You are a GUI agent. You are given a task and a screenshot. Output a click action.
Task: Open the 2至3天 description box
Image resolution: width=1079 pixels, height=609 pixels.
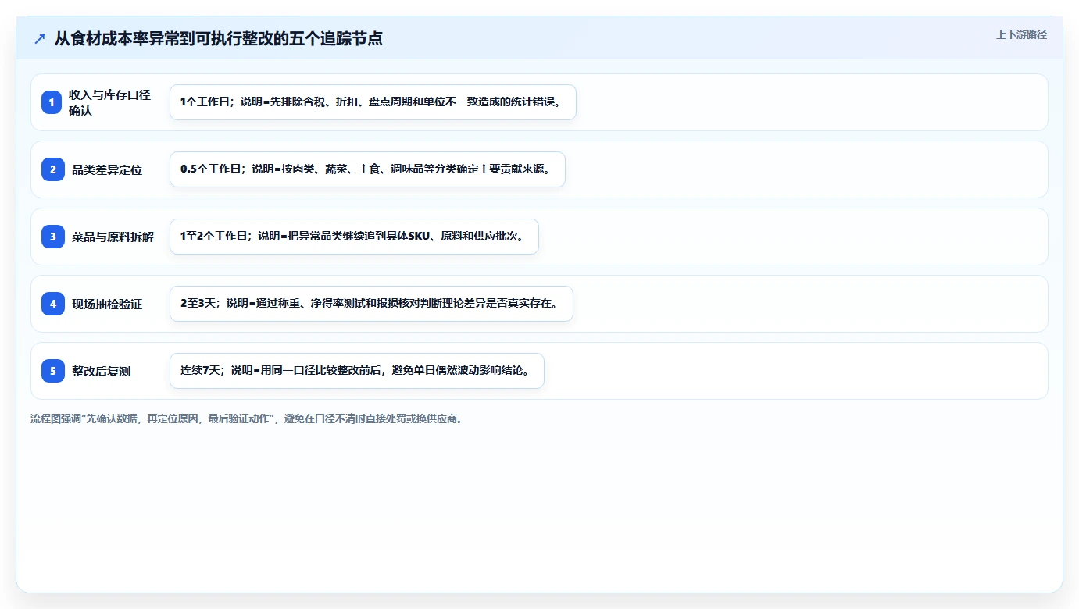[371, 304]
